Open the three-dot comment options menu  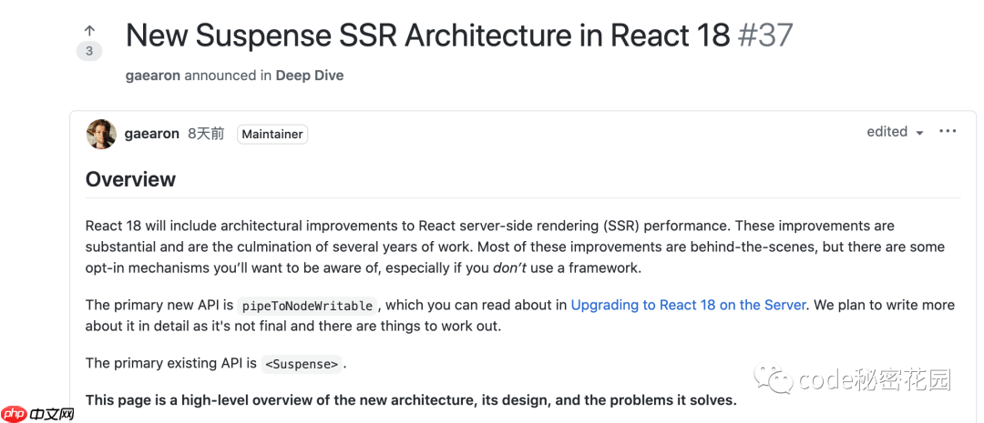point(948,132)
